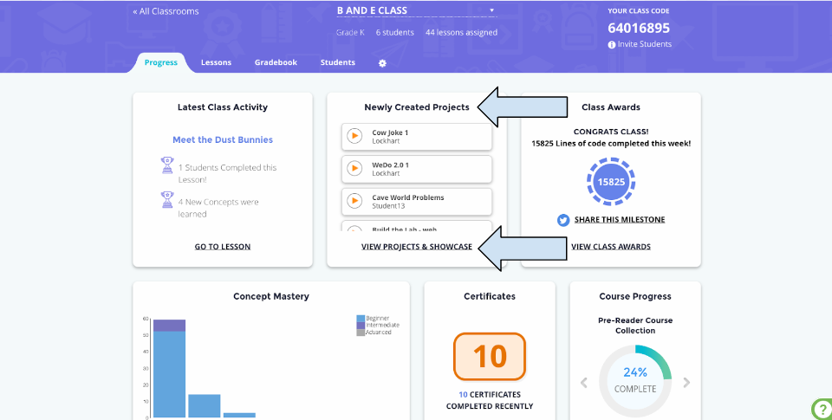Click the 'Grade K' text

pyautogui.click(x=350, y=32)
